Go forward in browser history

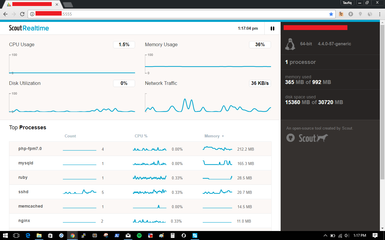point(14,14)
